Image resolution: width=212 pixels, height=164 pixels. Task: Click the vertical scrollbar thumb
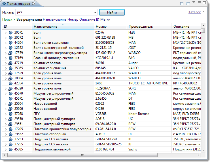point(203,30)
